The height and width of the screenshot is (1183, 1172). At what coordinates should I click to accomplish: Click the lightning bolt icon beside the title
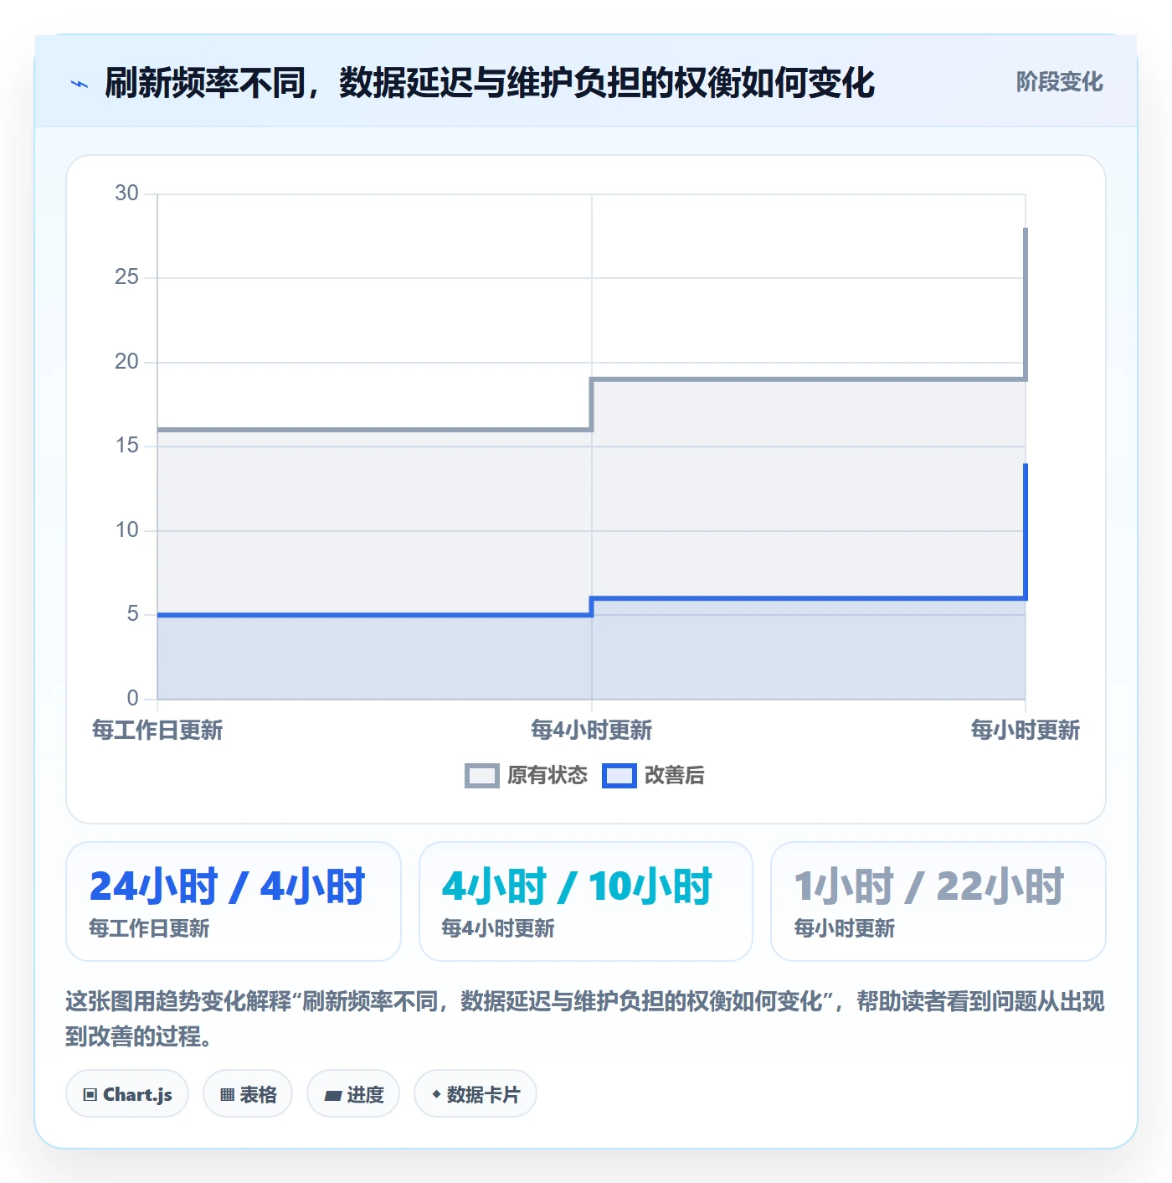[80, 84]
